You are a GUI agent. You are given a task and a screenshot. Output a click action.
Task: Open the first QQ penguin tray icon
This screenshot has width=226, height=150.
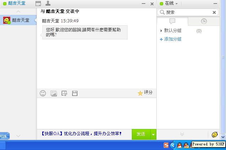tap(179, 145)
